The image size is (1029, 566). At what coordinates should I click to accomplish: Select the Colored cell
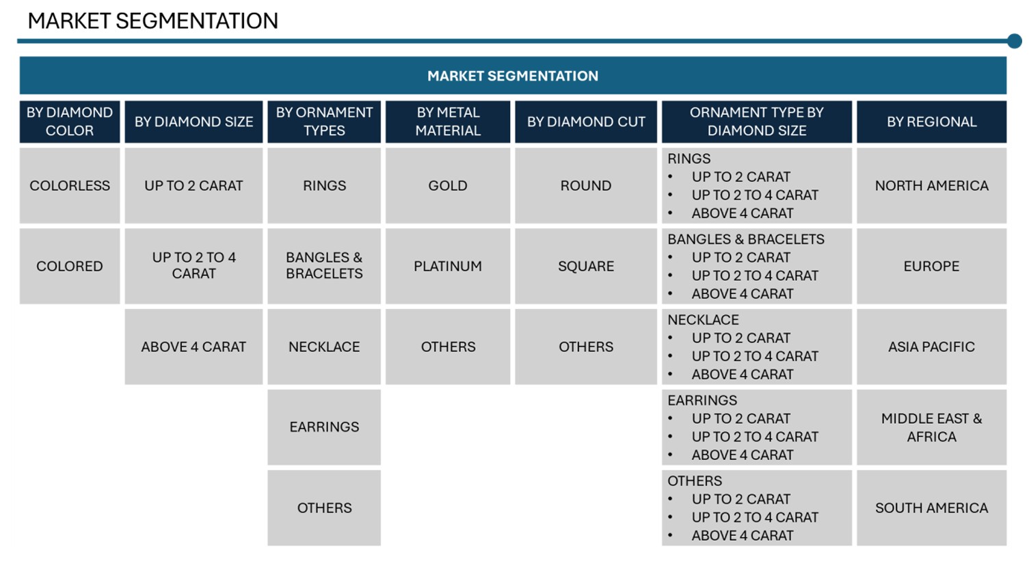pos(70,266)
